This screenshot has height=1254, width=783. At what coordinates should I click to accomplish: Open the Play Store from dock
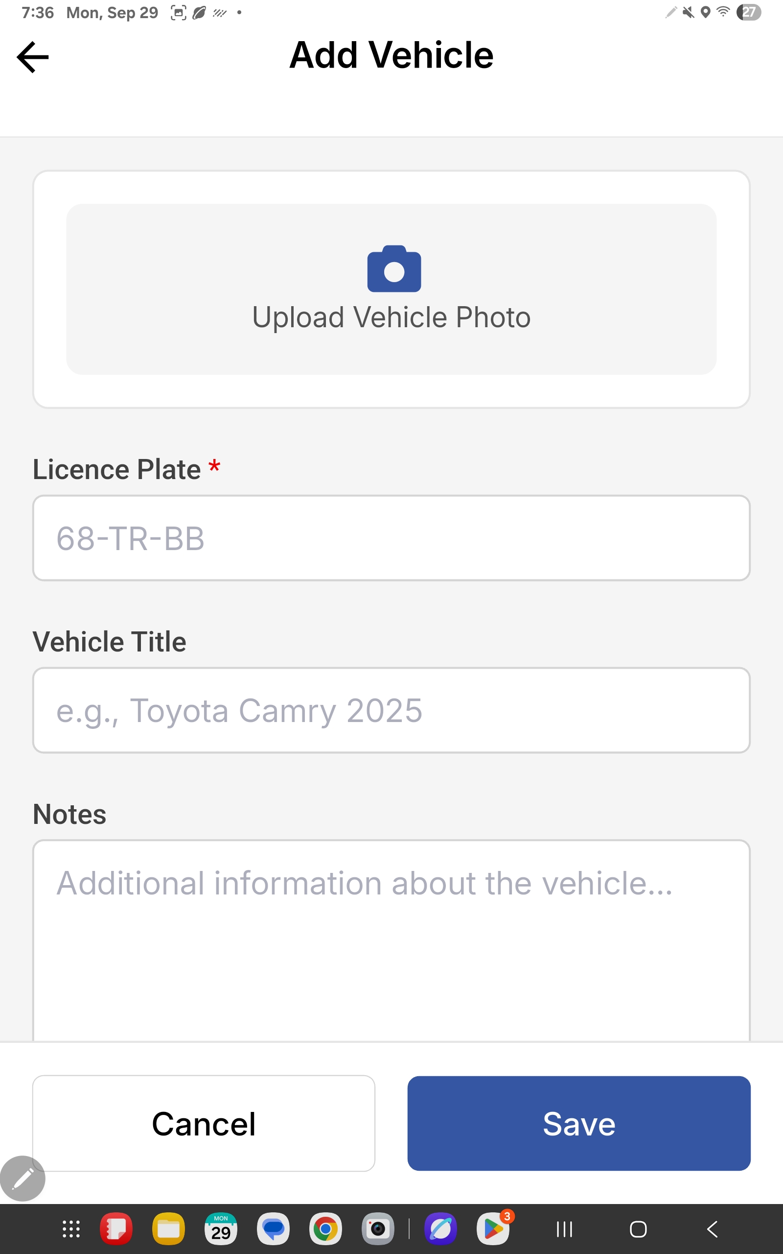point(493,1229)
